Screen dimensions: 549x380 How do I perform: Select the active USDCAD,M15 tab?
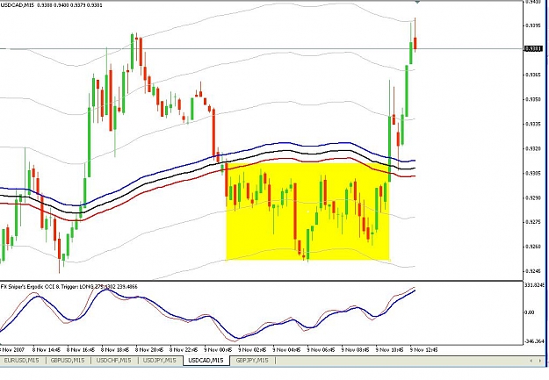point(206,360)
